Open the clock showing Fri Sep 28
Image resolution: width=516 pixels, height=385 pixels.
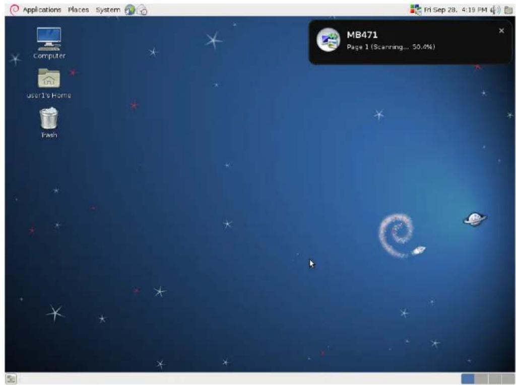455,10
